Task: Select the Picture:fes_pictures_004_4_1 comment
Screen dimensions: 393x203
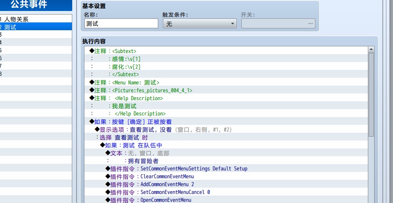Action: click(226, 90)
